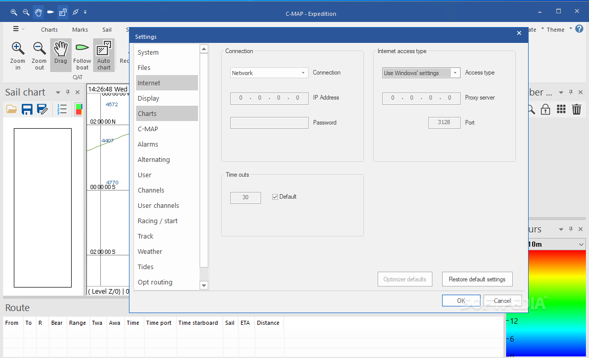Click Follow boat icon in title bar
Viewport: 589px width, 358px height.
tap(50, 12)
